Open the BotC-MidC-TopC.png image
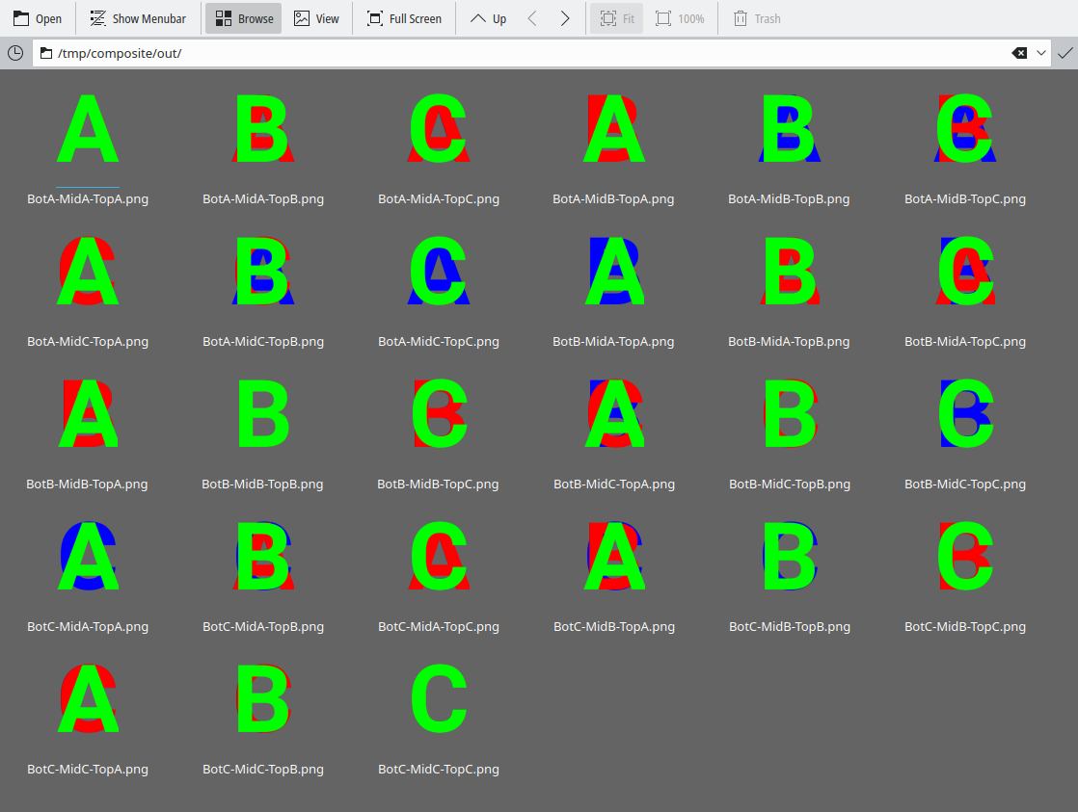Screen dimensions: 1078x812 439,699
